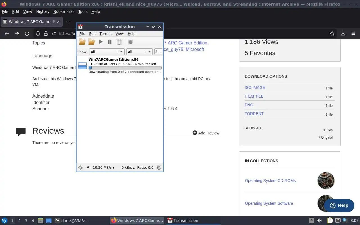The height and width of the screenshot is (225, 360).
Task: Click the network status icon in Transmission status bar
Action: click(x=159, y=167)
